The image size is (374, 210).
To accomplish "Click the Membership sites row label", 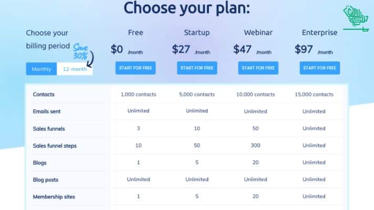I will (54, 197).
